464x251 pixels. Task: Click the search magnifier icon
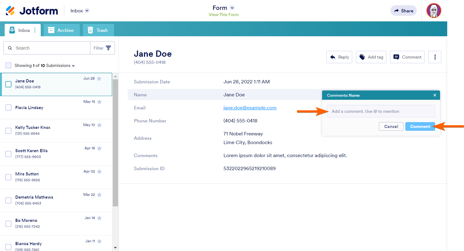10,48
